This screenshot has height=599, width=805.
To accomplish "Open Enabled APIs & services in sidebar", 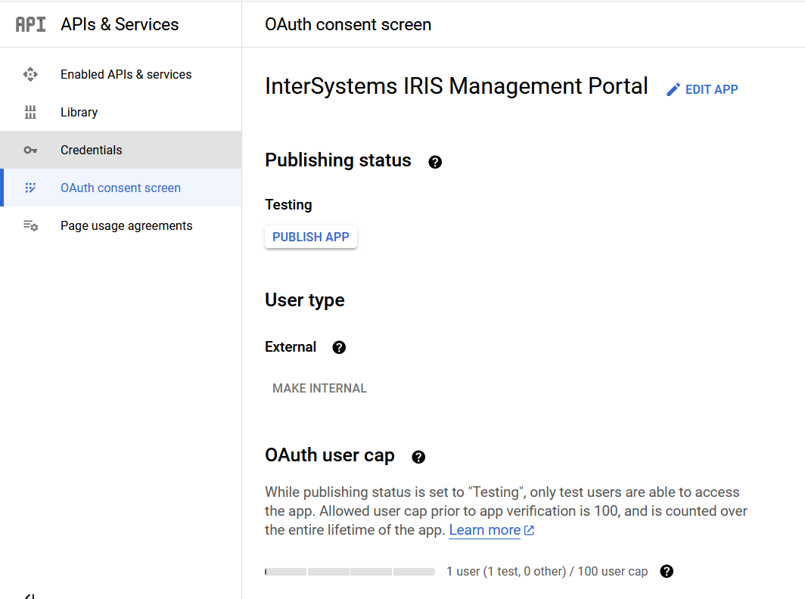I will [x=120, y=74].
